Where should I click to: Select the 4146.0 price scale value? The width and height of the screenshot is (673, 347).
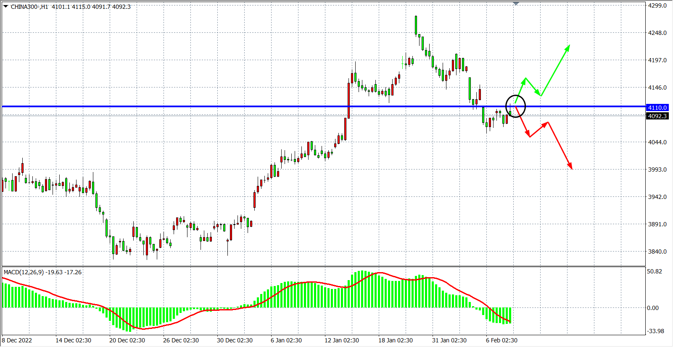coord(657,87)
